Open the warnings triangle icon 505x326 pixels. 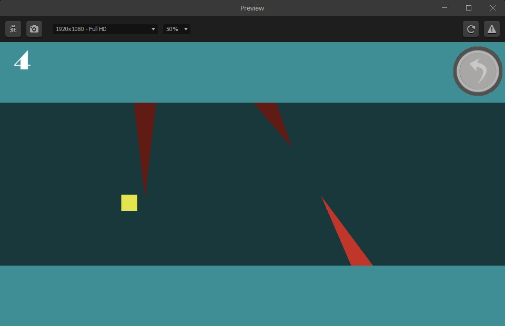point(491,29)
